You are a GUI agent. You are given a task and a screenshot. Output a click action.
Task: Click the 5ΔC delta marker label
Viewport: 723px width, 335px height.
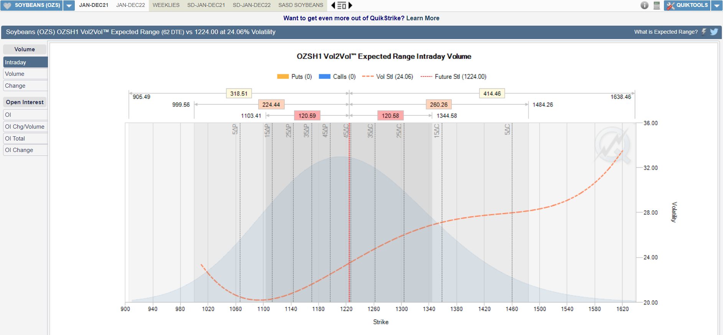coord(507,129)
